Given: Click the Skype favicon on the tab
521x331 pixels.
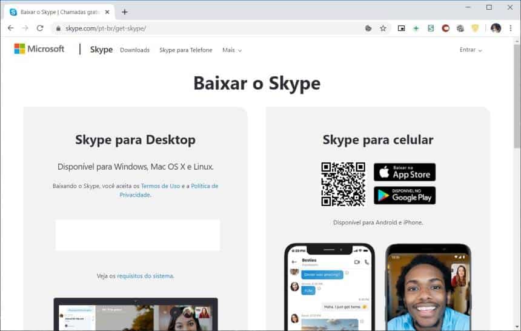Looking at the screenshot, I should [13, 12].
